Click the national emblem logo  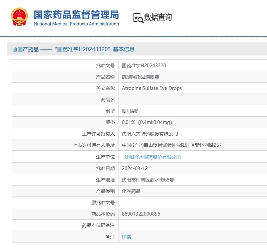point(20,17)
